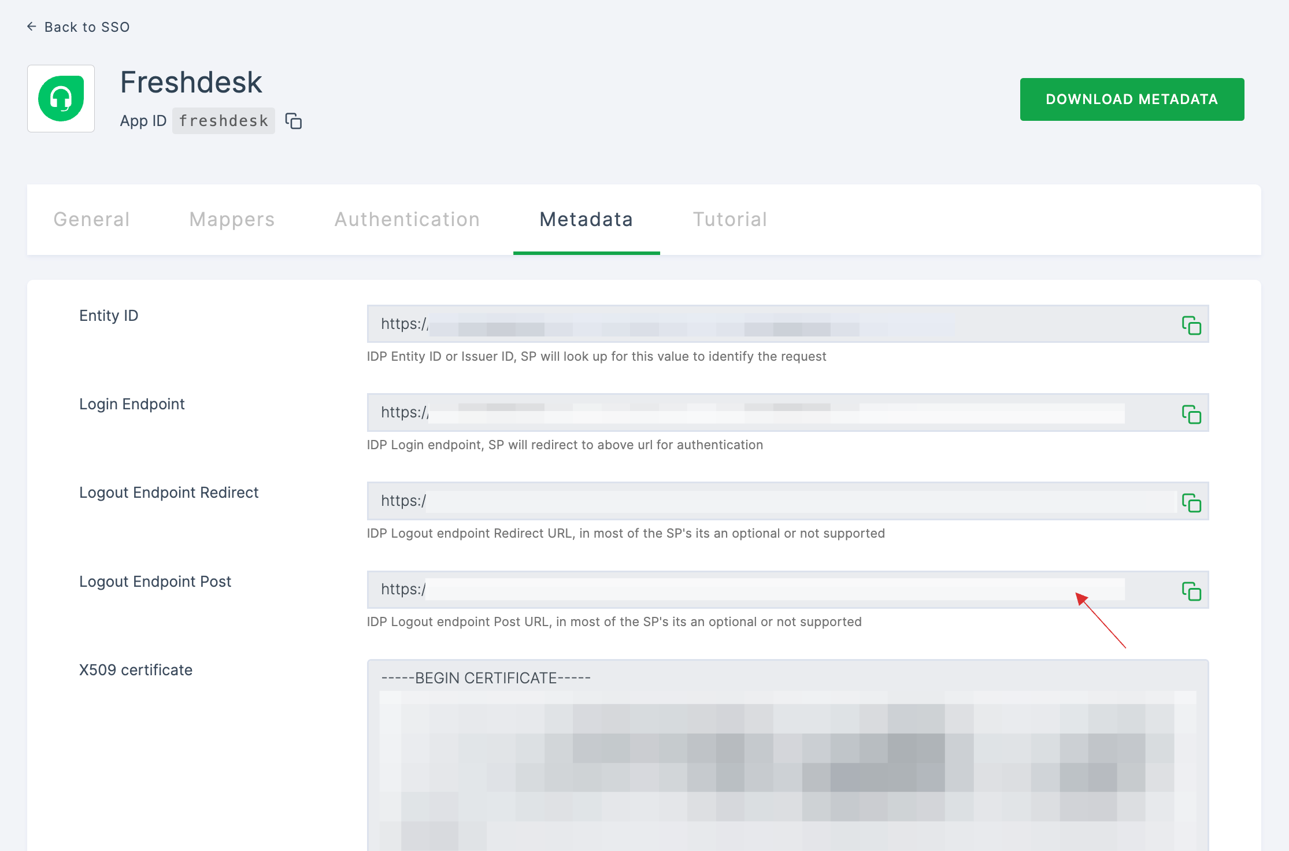1289x851 pixels.
Task: Click copy icon next to Logout Endpoint Redirect
Action: (1192, 504)
